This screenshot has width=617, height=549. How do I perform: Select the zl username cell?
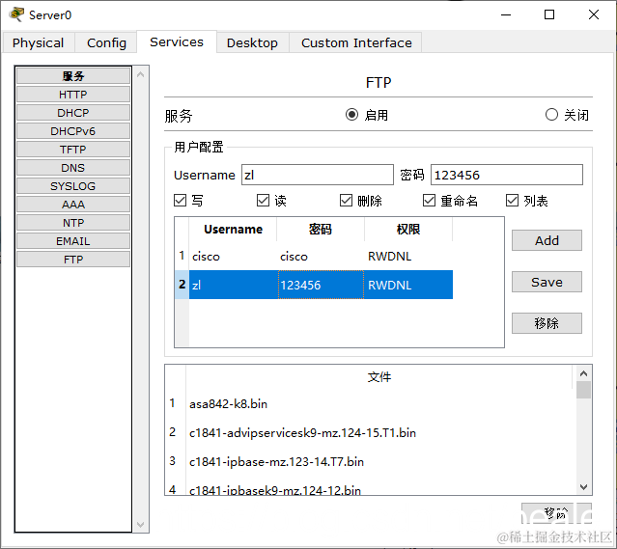click(234, 285)
